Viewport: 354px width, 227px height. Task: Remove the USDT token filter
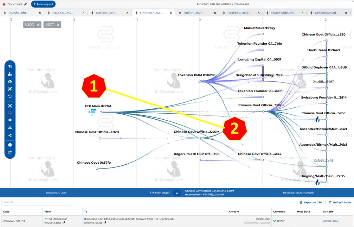click(x=58, y=25)
